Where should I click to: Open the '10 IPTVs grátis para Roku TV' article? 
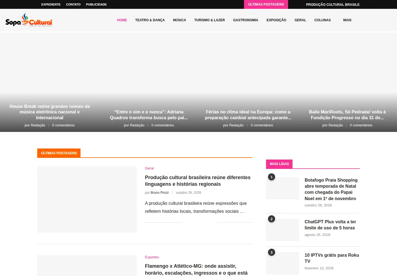332,258
